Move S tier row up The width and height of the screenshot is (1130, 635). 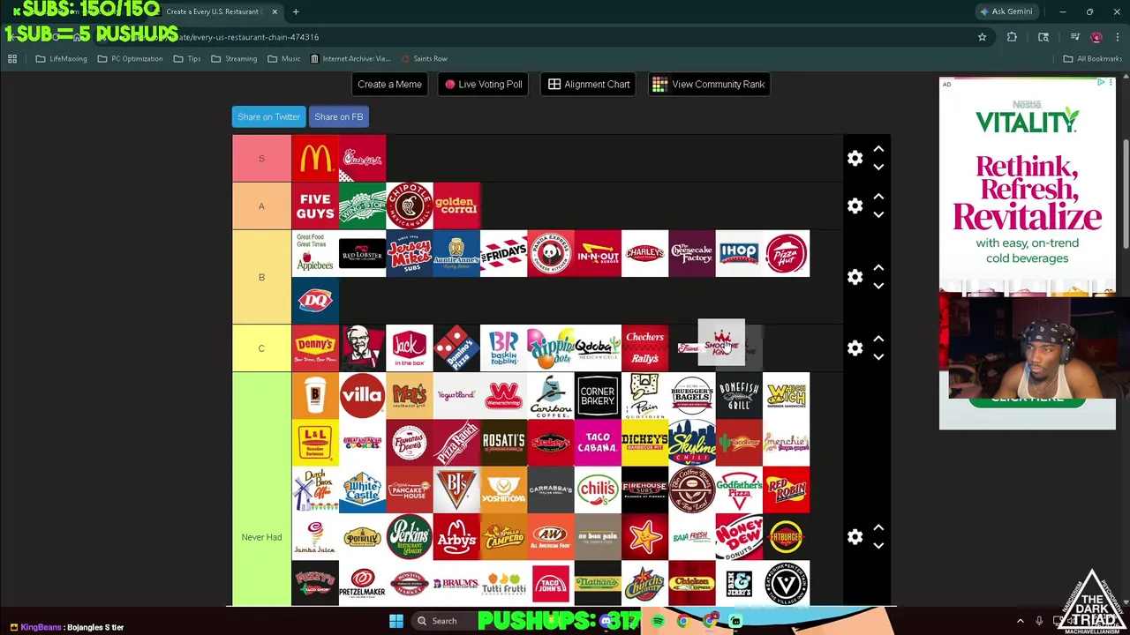click(878, 150)
